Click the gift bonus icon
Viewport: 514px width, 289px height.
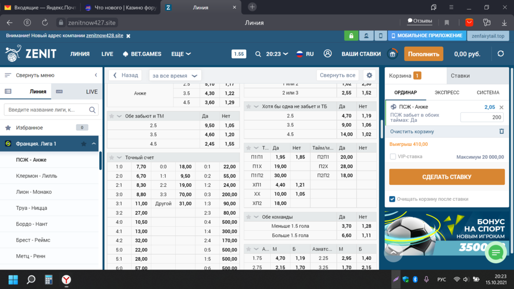[x=392, y=54]
